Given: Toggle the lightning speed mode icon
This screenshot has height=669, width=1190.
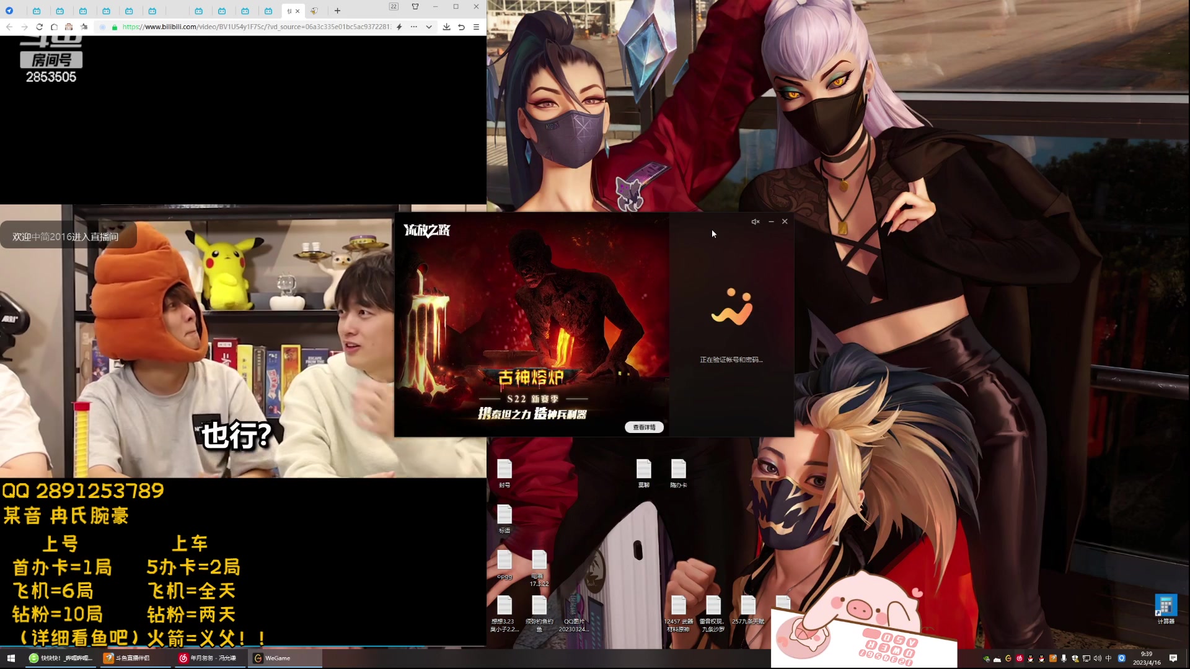Looking at the screenshot, I should point(399,27).
